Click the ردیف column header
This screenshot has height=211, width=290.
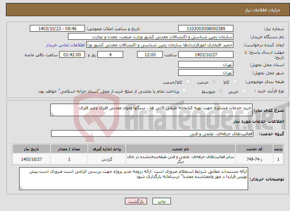tap(278, 149)
